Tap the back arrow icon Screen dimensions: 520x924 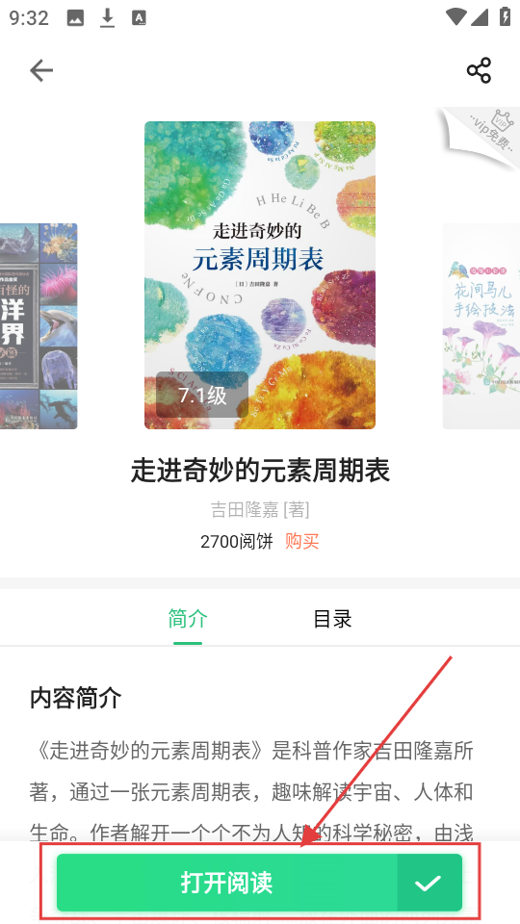tap(41, 70)
